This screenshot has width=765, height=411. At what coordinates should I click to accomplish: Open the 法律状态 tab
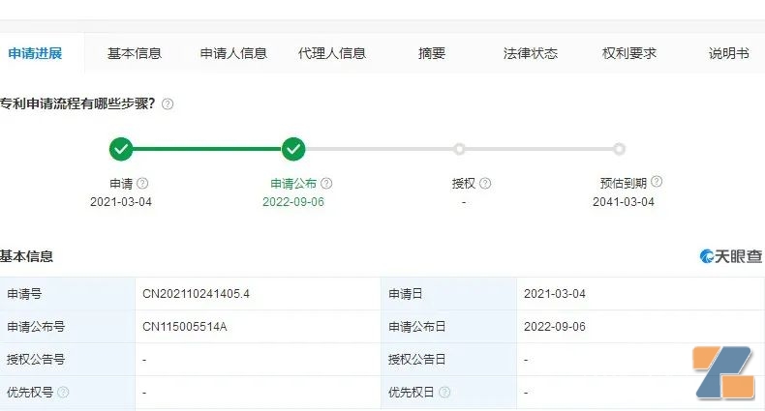click(531, 54)
